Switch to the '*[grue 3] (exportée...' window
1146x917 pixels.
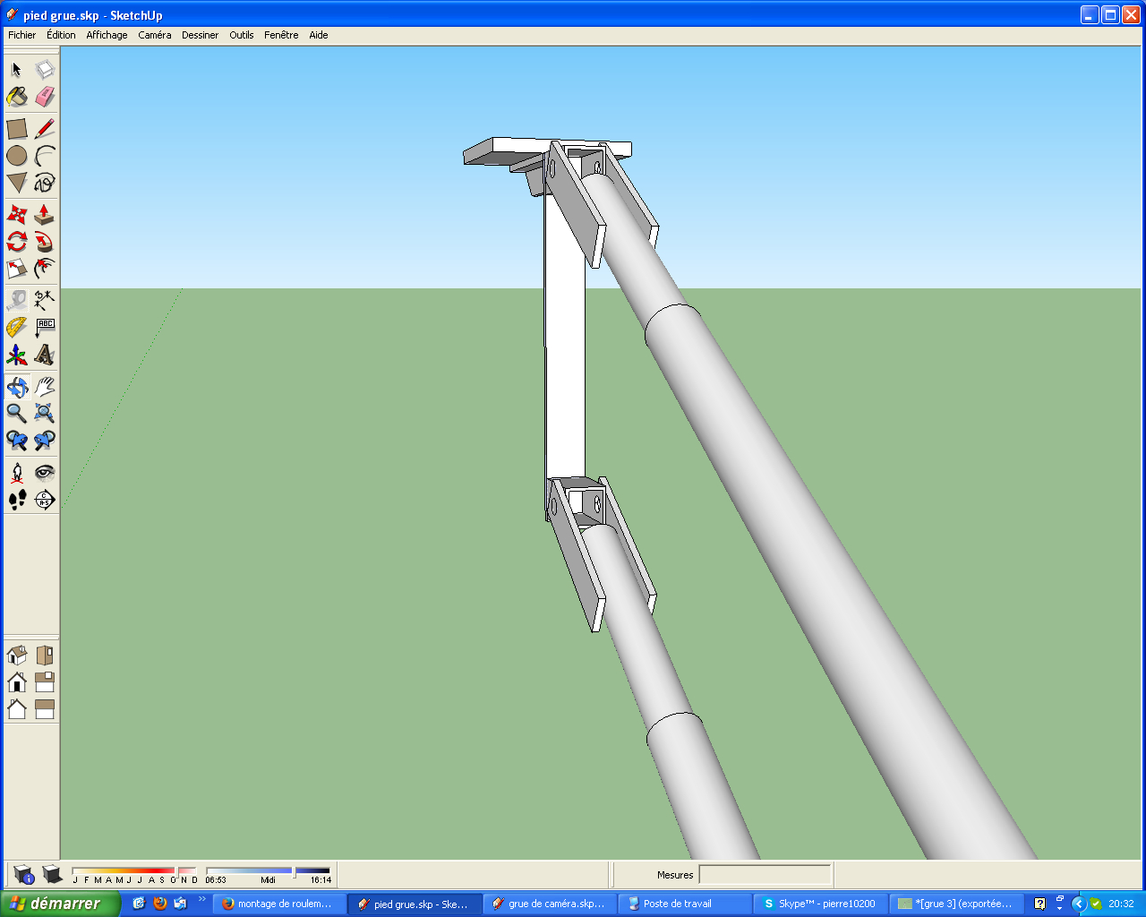click(x=955, y=904)
